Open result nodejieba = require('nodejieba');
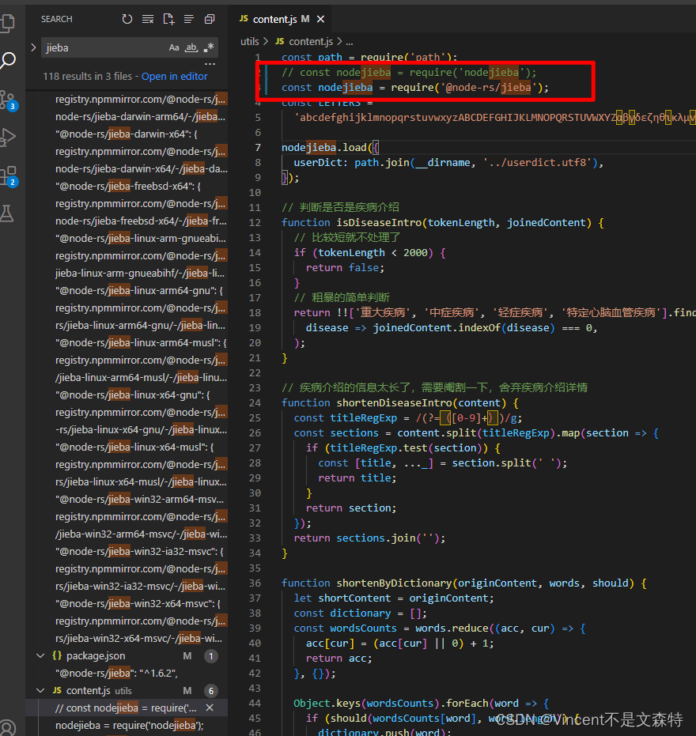The width and height of the screenshot is (696, 736). [x=130, y=725]
